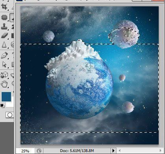Select the Hand tool
Image resolution: width=165 pixels, height=154 pixels.
point(4,84)
